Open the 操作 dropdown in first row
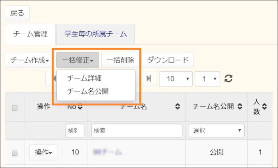The width and height of the screenshot is (278, 168). point(44,153)
